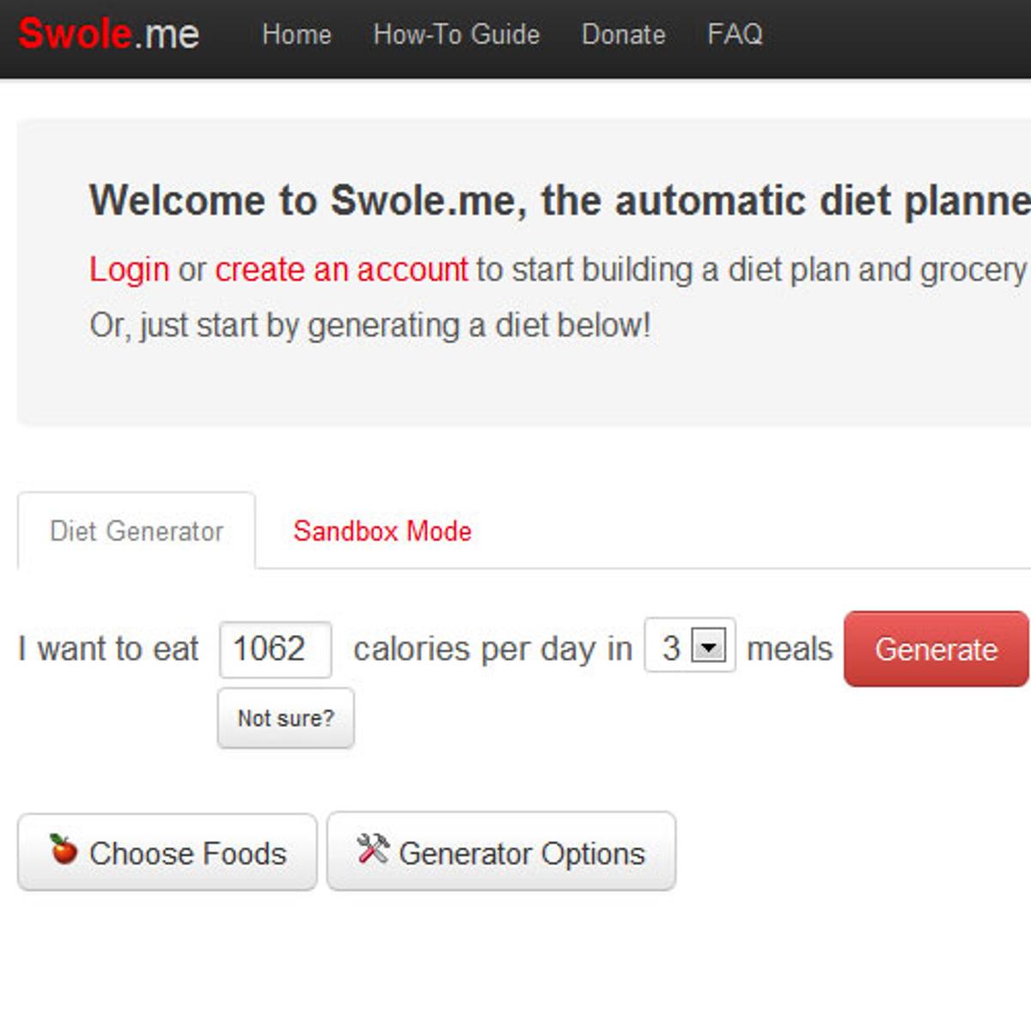
Task: Open the meals count dropdown
Action: click(x=708, y=645)
